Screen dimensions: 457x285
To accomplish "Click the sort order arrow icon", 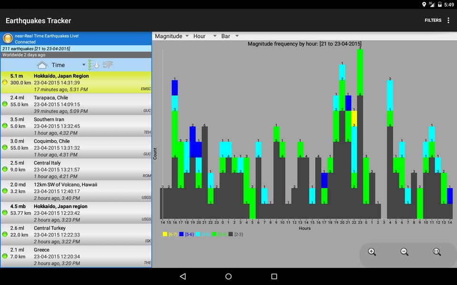I will [94, 65].
